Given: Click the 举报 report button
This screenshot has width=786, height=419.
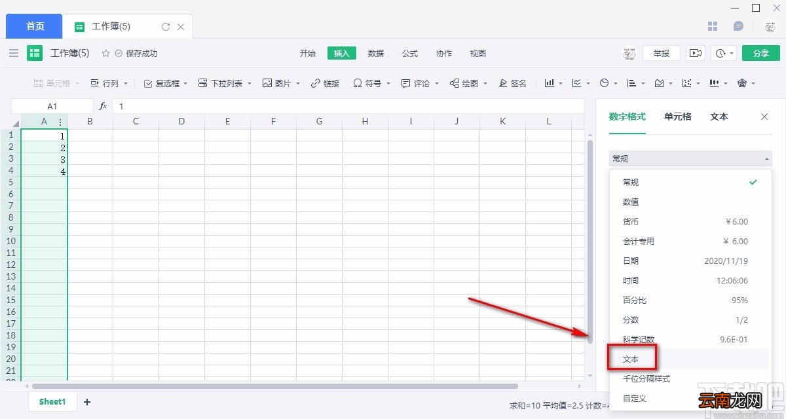Looking at the screenshot, I should pyautogui.click(x=662, y=53).
